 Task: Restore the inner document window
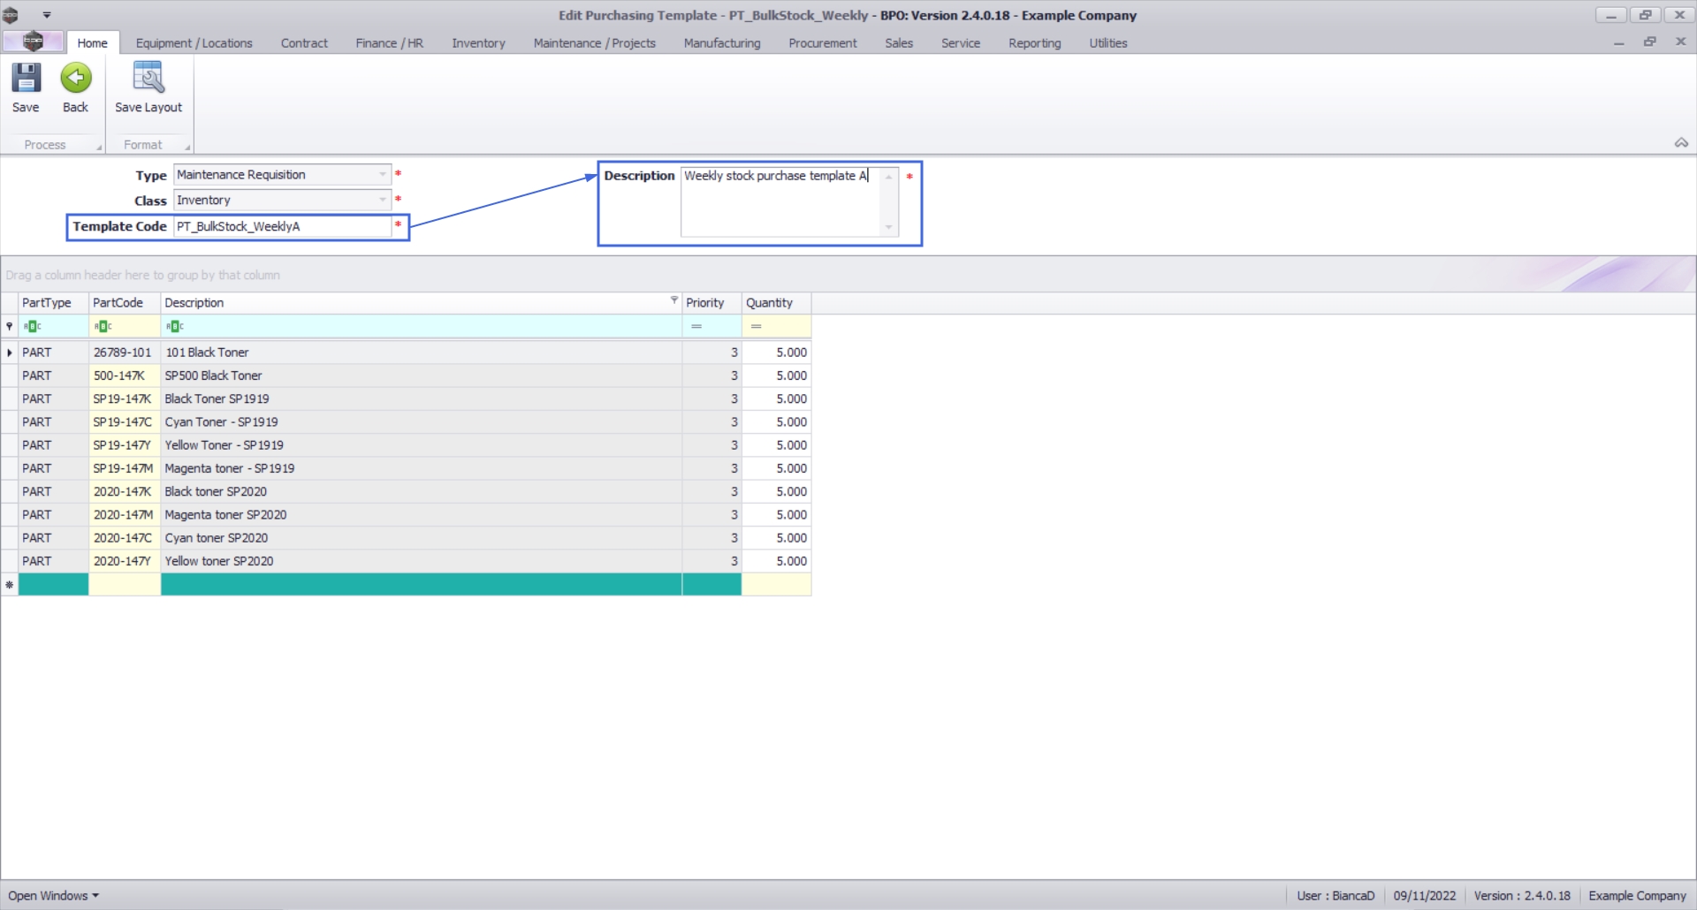1649,42
